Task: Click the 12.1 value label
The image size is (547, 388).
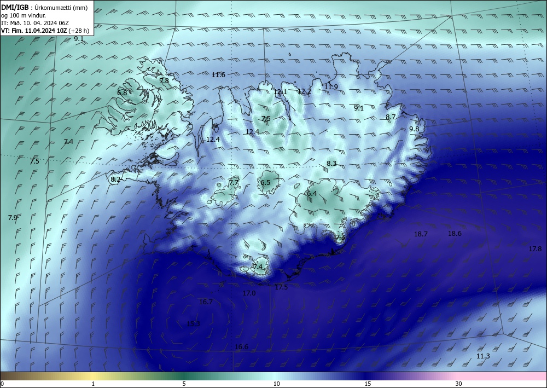Action: [x=280, y=92]
